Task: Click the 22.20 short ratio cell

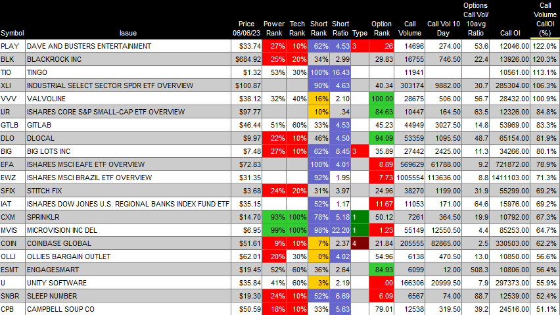Action: pyautogui.click(x=340, y=230)
